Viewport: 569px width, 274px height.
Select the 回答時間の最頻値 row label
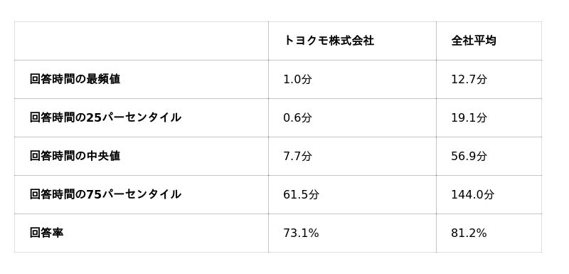[x=75, y=79]
